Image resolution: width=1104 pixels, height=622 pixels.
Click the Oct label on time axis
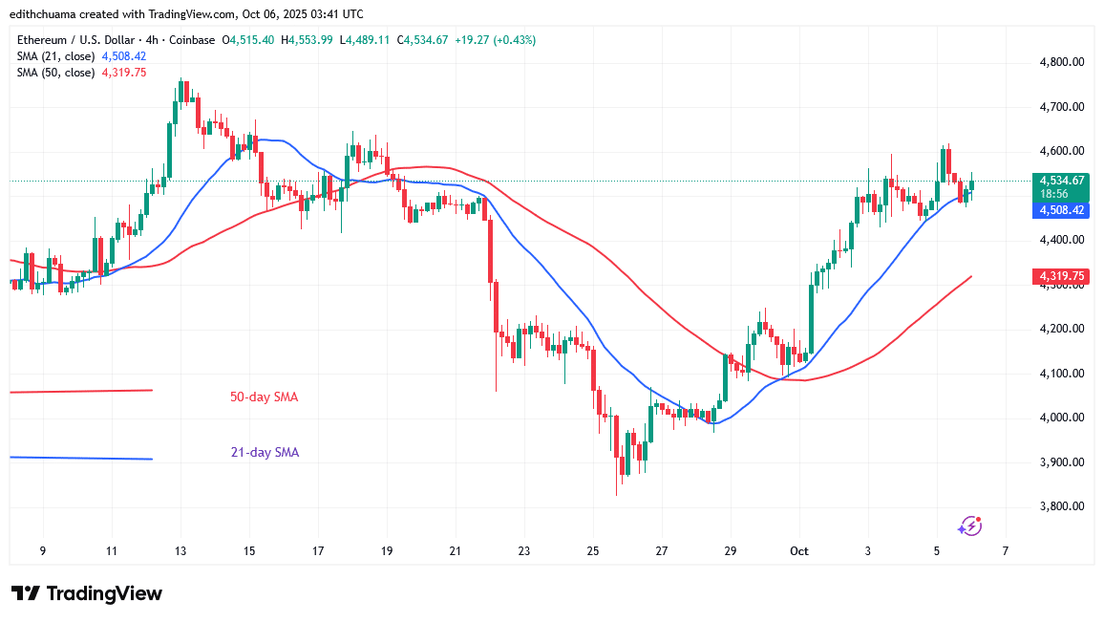[x=799, y=551]
